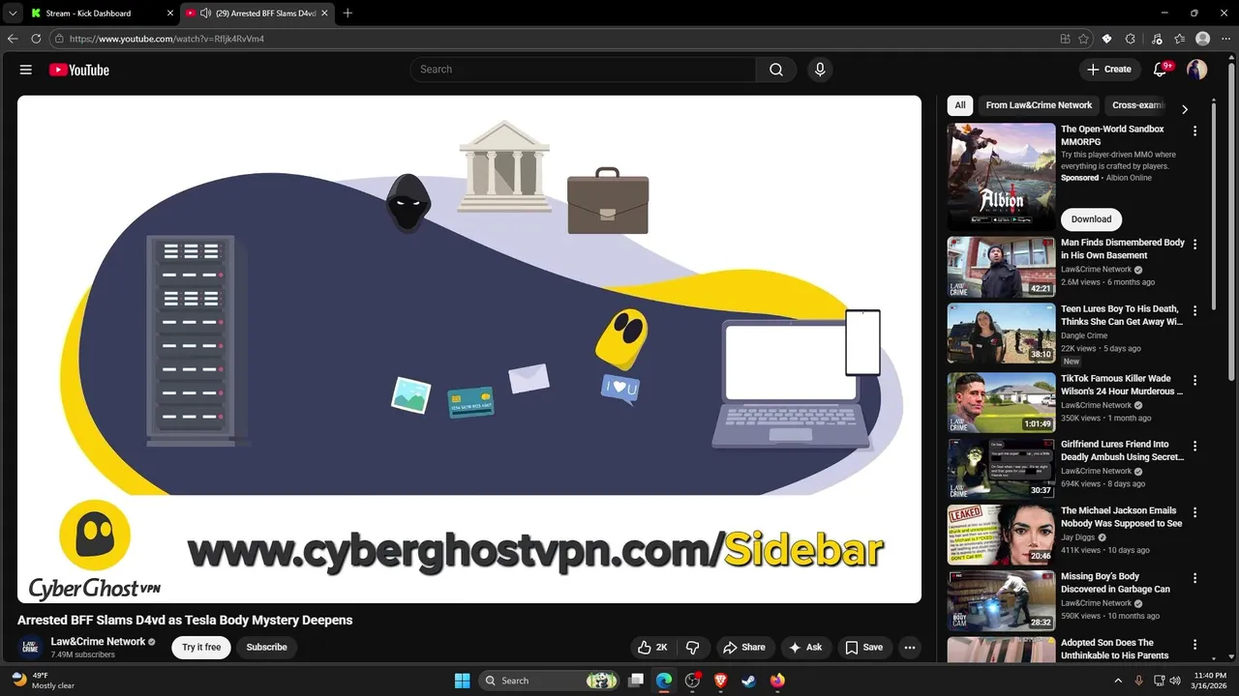Go to YouTube home via logo
The image size is (1239, 696).
pos(79,70)
